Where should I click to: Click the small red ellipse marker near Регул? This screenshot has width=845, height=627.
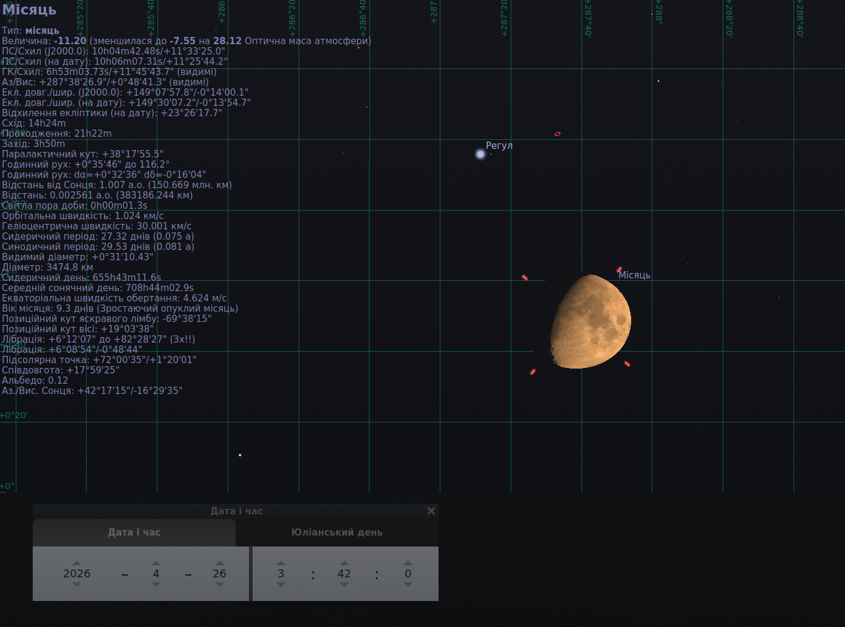point(557,134)
